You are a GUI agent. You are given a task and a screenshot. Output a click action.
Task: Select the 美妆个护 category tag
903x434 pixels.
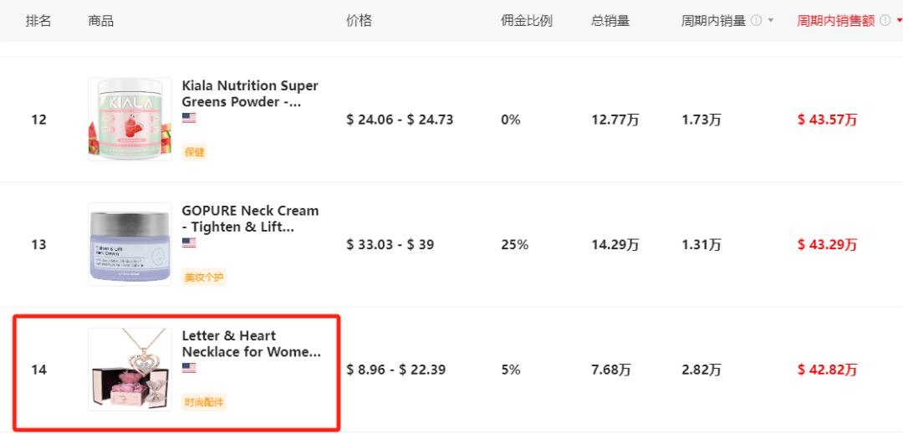point(204,278)
